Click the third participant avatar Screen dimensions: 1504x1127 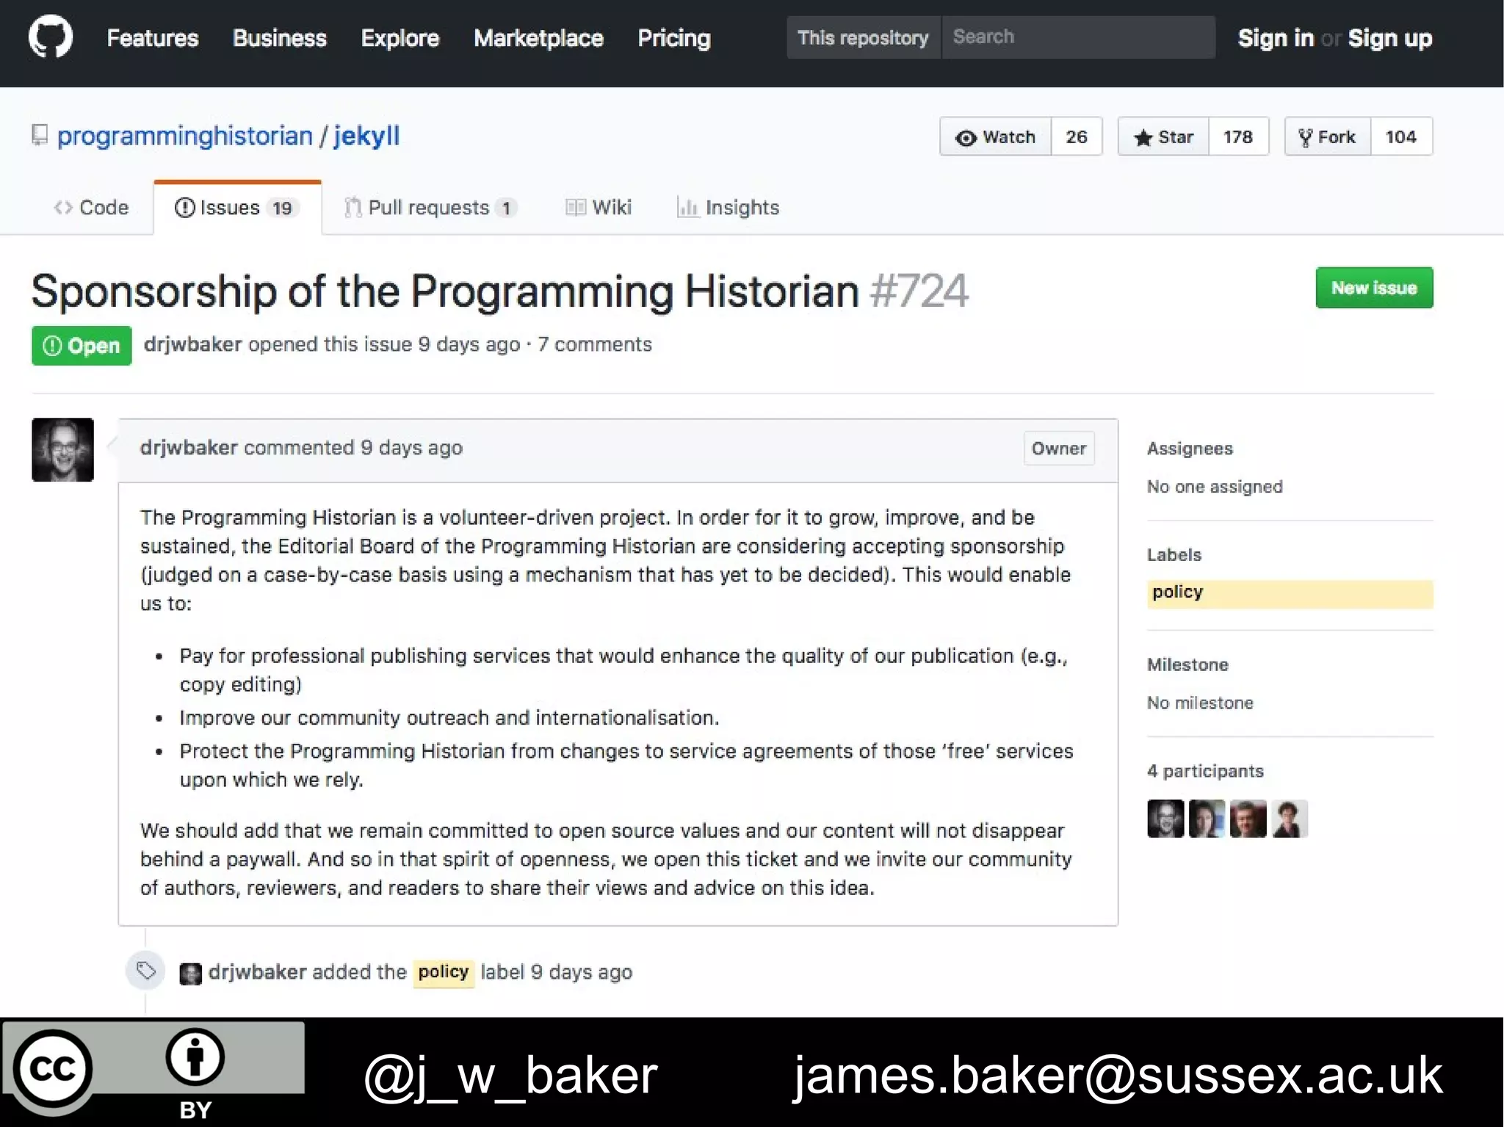(x=1248, y=819)
